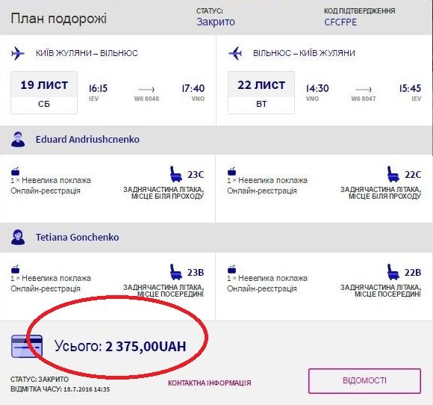Screen dimensions: 433x405
Task: Click passenger name Eduard Andriushcnenko
Action: [x=87, y=139]
